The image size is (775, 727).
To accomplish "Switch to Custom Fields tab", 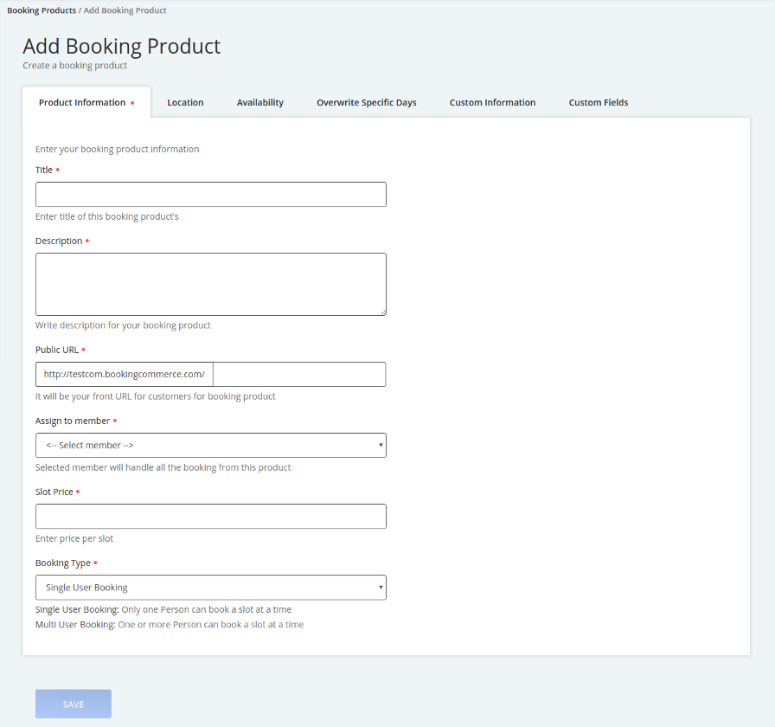I will 598,102.
